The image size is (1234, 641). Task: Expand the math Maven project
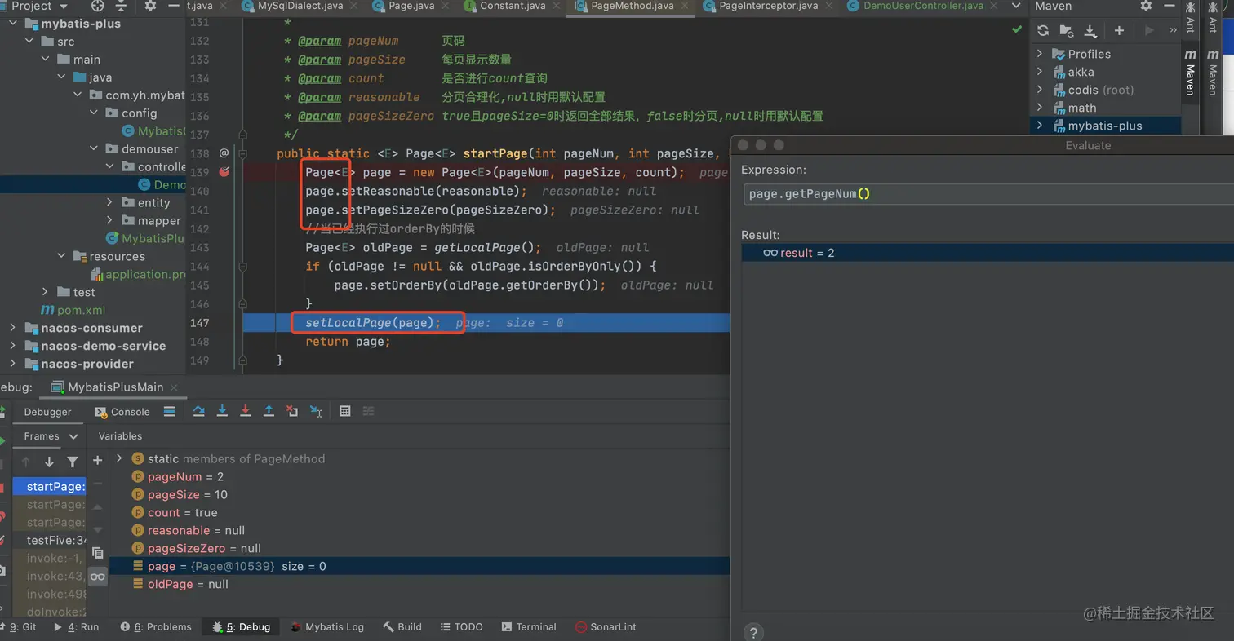[1040, 108]
